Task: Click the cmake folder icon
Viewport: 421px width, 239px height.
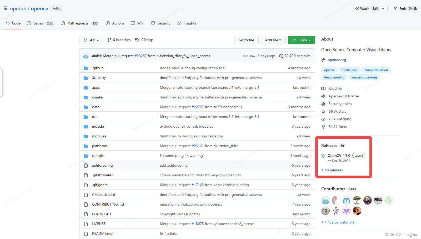Action: [x=86, y=97]
